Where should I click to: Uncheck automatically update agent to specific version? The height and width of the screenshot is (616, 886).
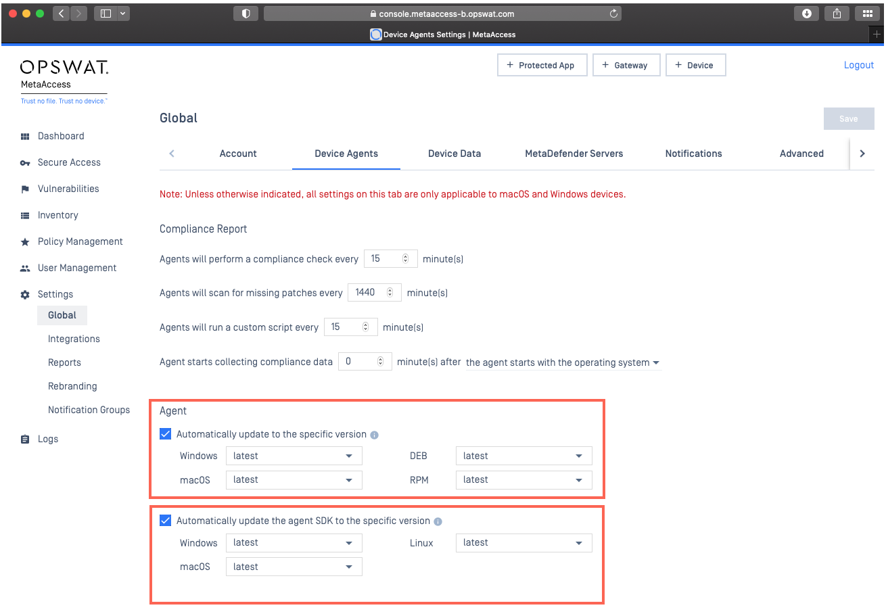click(x=165, y=434)
